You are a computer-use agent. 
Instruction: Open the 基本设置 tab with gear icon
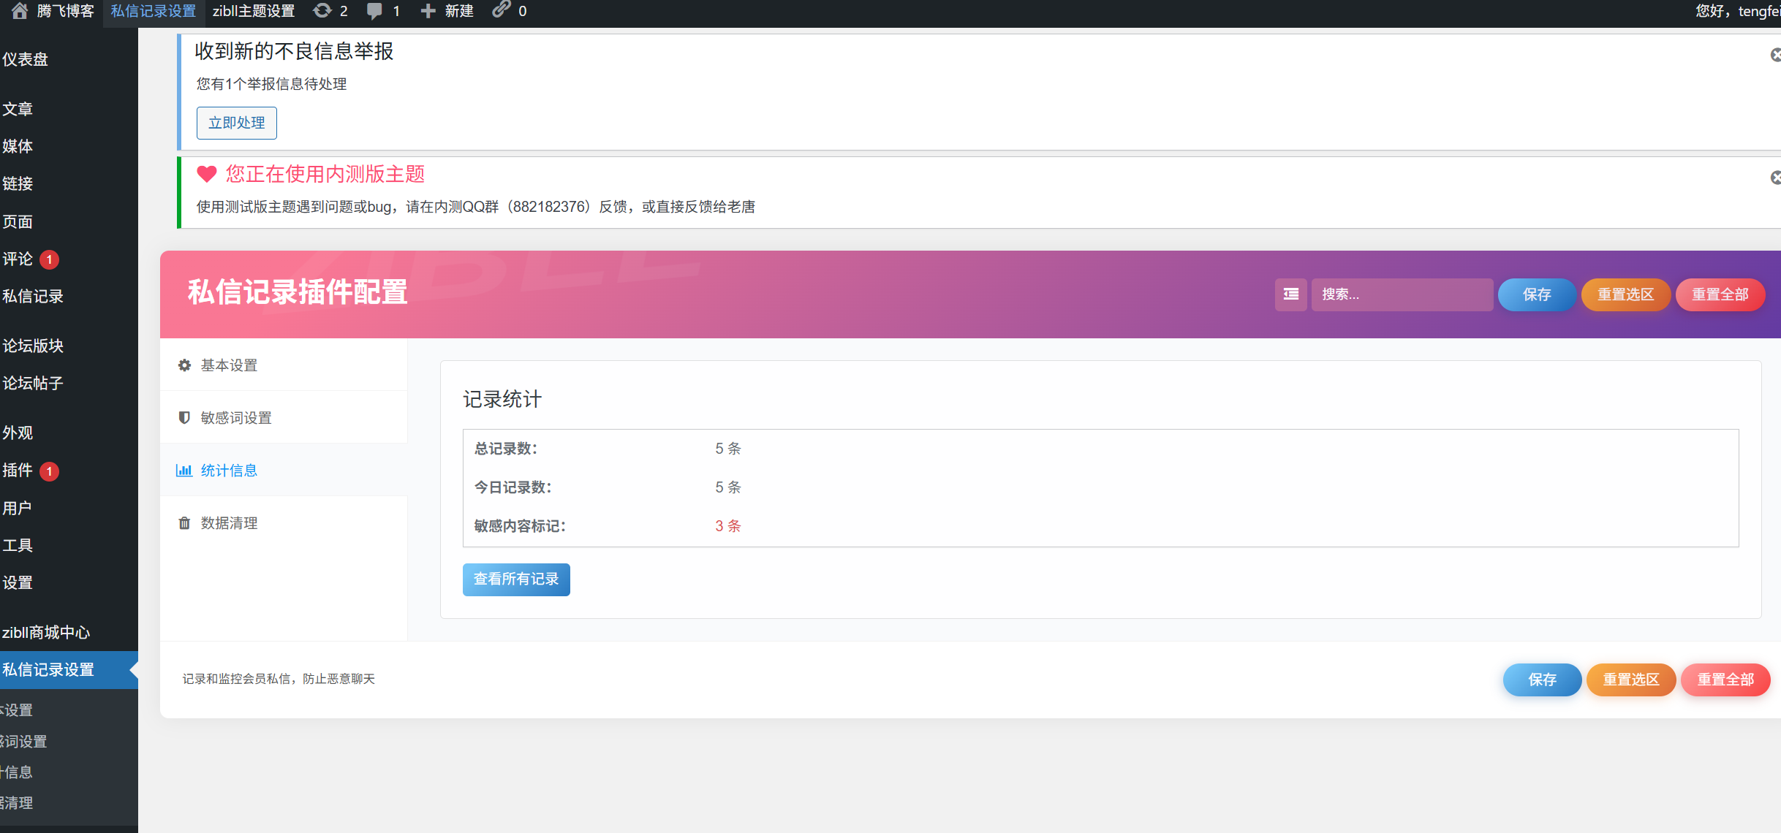pyautogui.click(x=228, y=365)
